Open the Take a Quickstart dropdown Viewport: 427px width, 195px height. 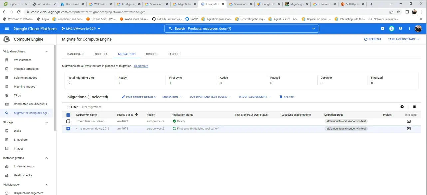pyautogui.click(x=403, y=39)
